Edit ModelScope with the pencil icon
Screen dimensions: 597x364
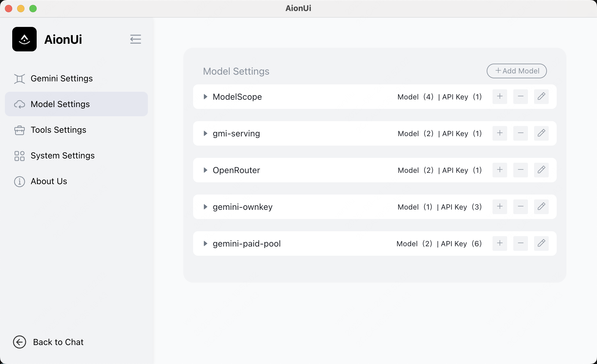[x=541, y=97]
